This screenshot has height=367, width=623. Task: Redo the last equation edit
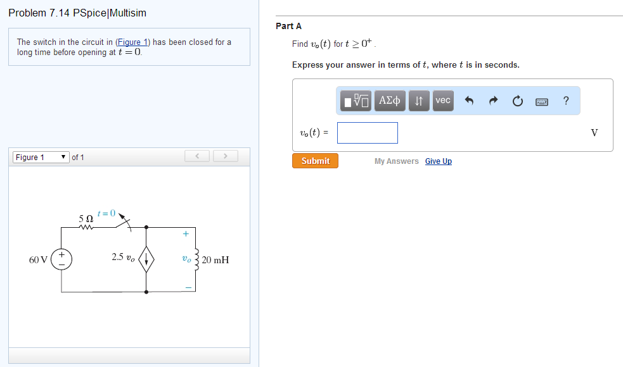click(x=492, y=100)
